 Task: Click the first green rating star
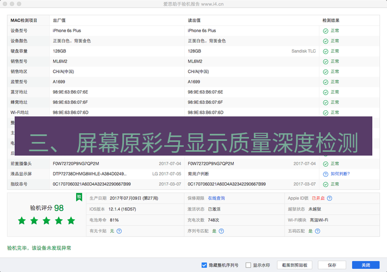(22, 220)
